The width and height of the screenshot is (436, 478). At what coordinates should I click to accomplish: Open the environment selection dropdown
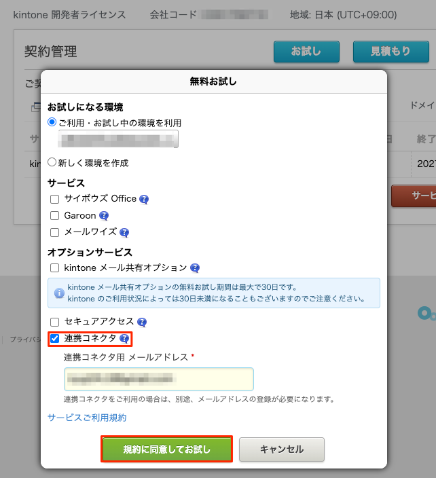pos(118,139)
